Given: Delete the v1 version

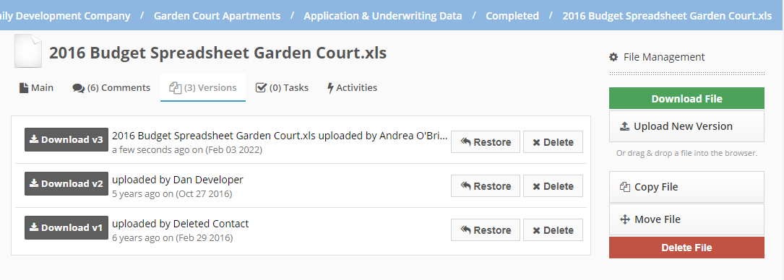Looking at the screenshot, I should [x=553, y=230].
